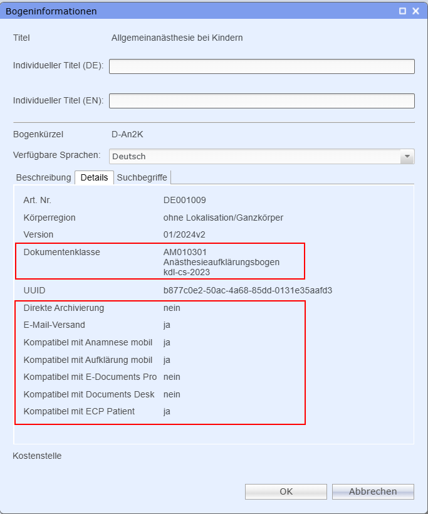The image size is (428, 514).
Task: Maximize the Bogeninformationen dialog window
Action: (x=402, y=11)
